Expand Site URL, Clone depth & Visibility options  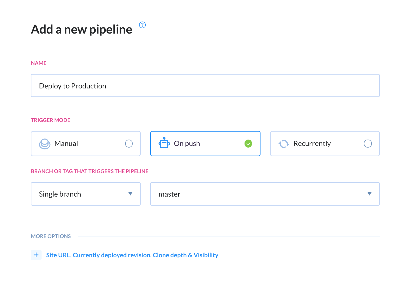(x=132, y=255)
